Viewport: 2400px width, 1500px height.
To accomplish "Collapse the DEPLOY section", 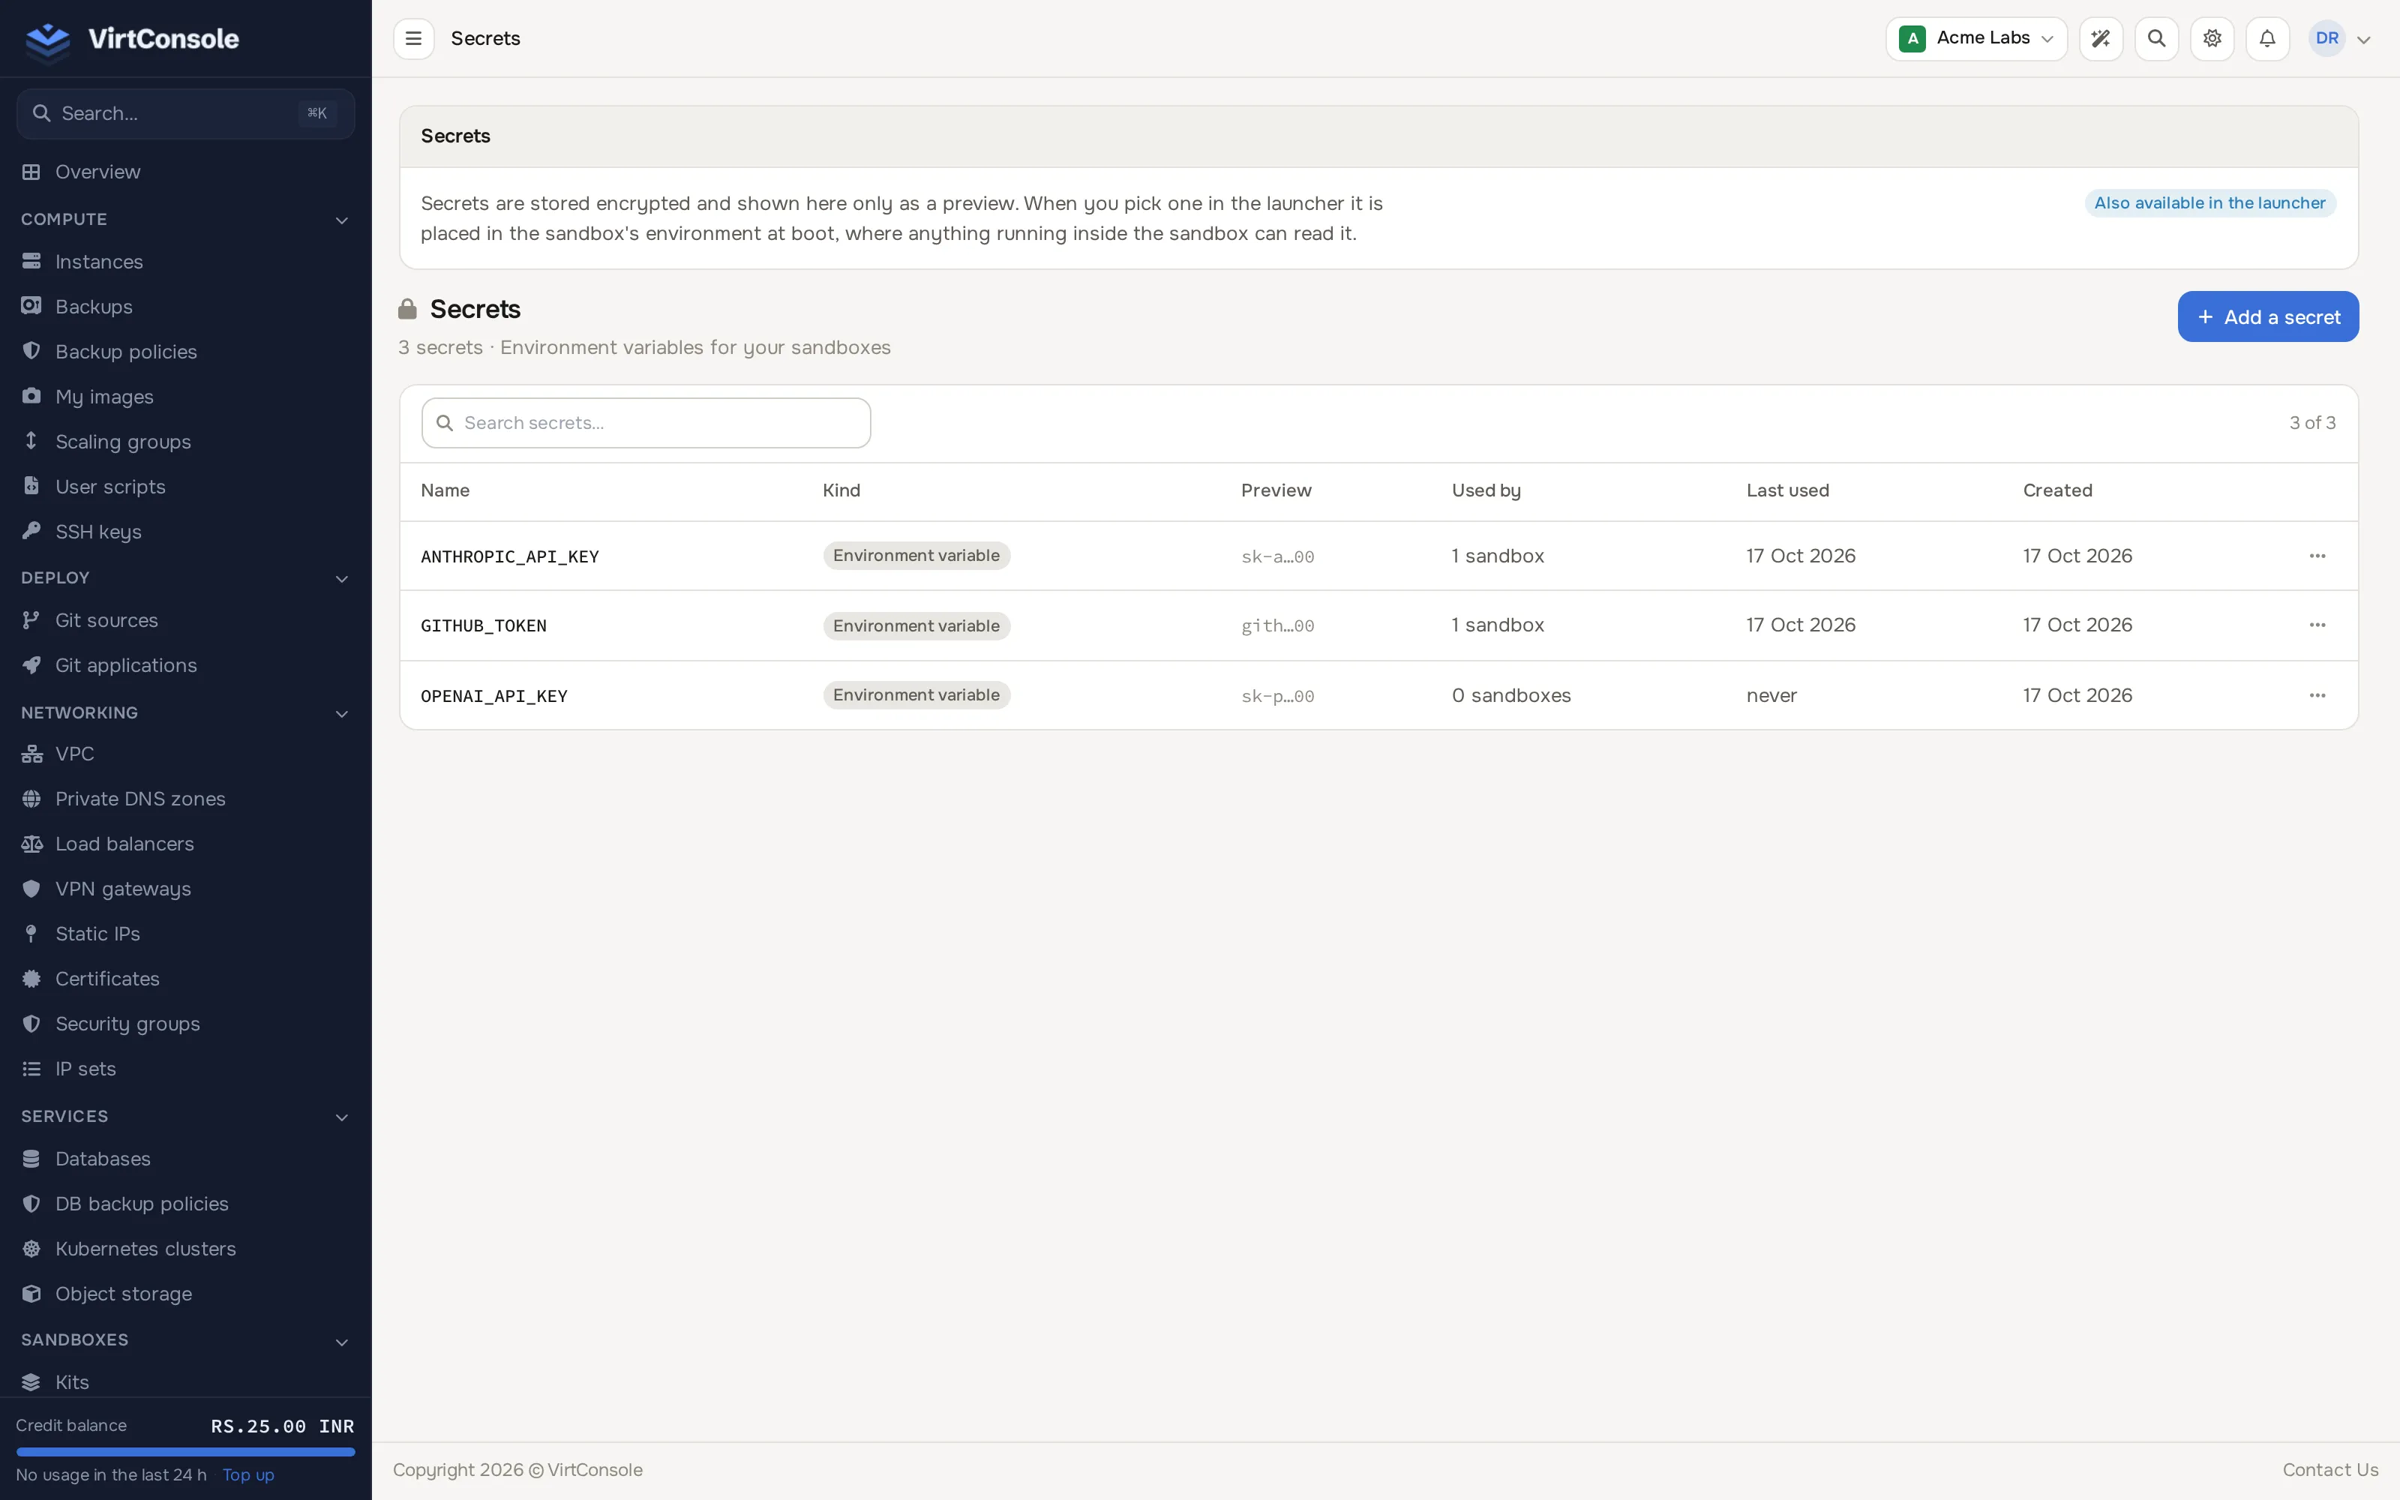I will click(x=341, y=578).
